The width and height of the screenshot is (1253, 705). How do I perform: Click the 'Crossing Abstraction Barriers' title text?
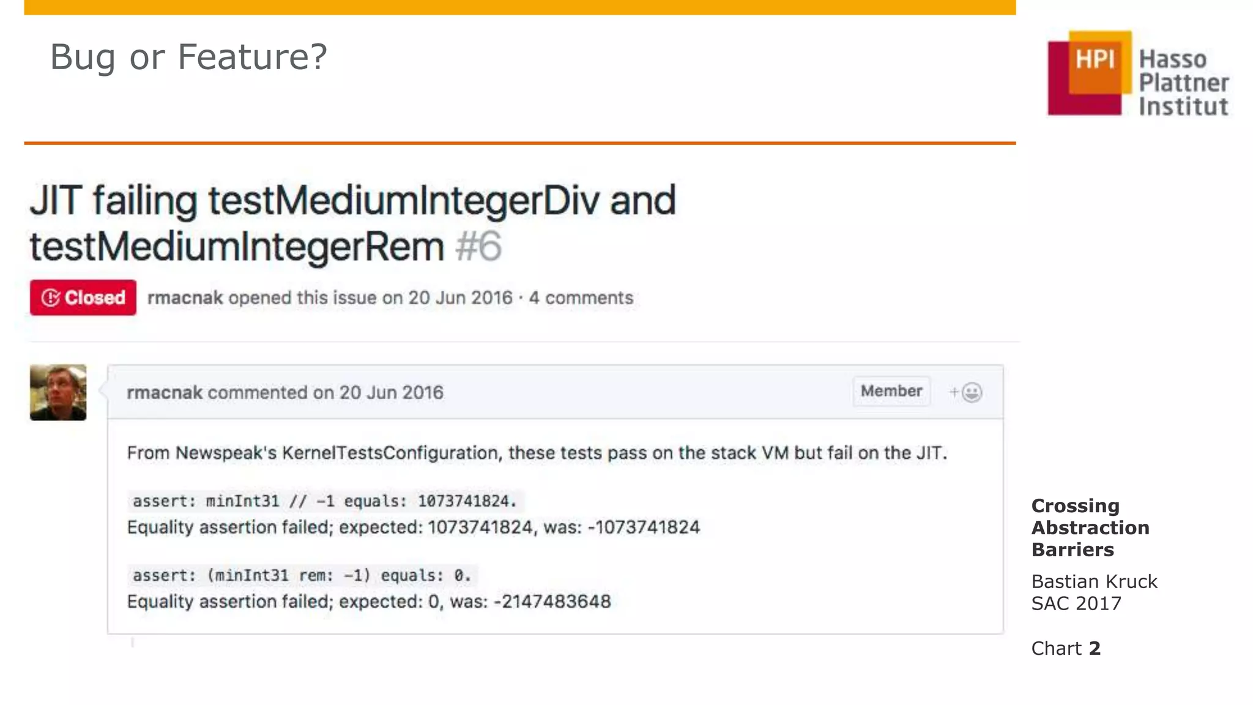click(x=1090, y=528)
